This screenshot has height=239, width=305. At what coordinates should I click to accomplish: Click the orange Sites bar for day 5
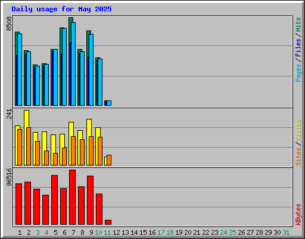coord(55,159)
